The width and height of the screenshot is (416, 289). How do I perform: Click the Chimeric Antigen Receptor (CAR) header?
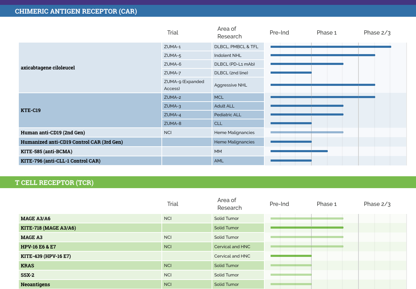208,11
